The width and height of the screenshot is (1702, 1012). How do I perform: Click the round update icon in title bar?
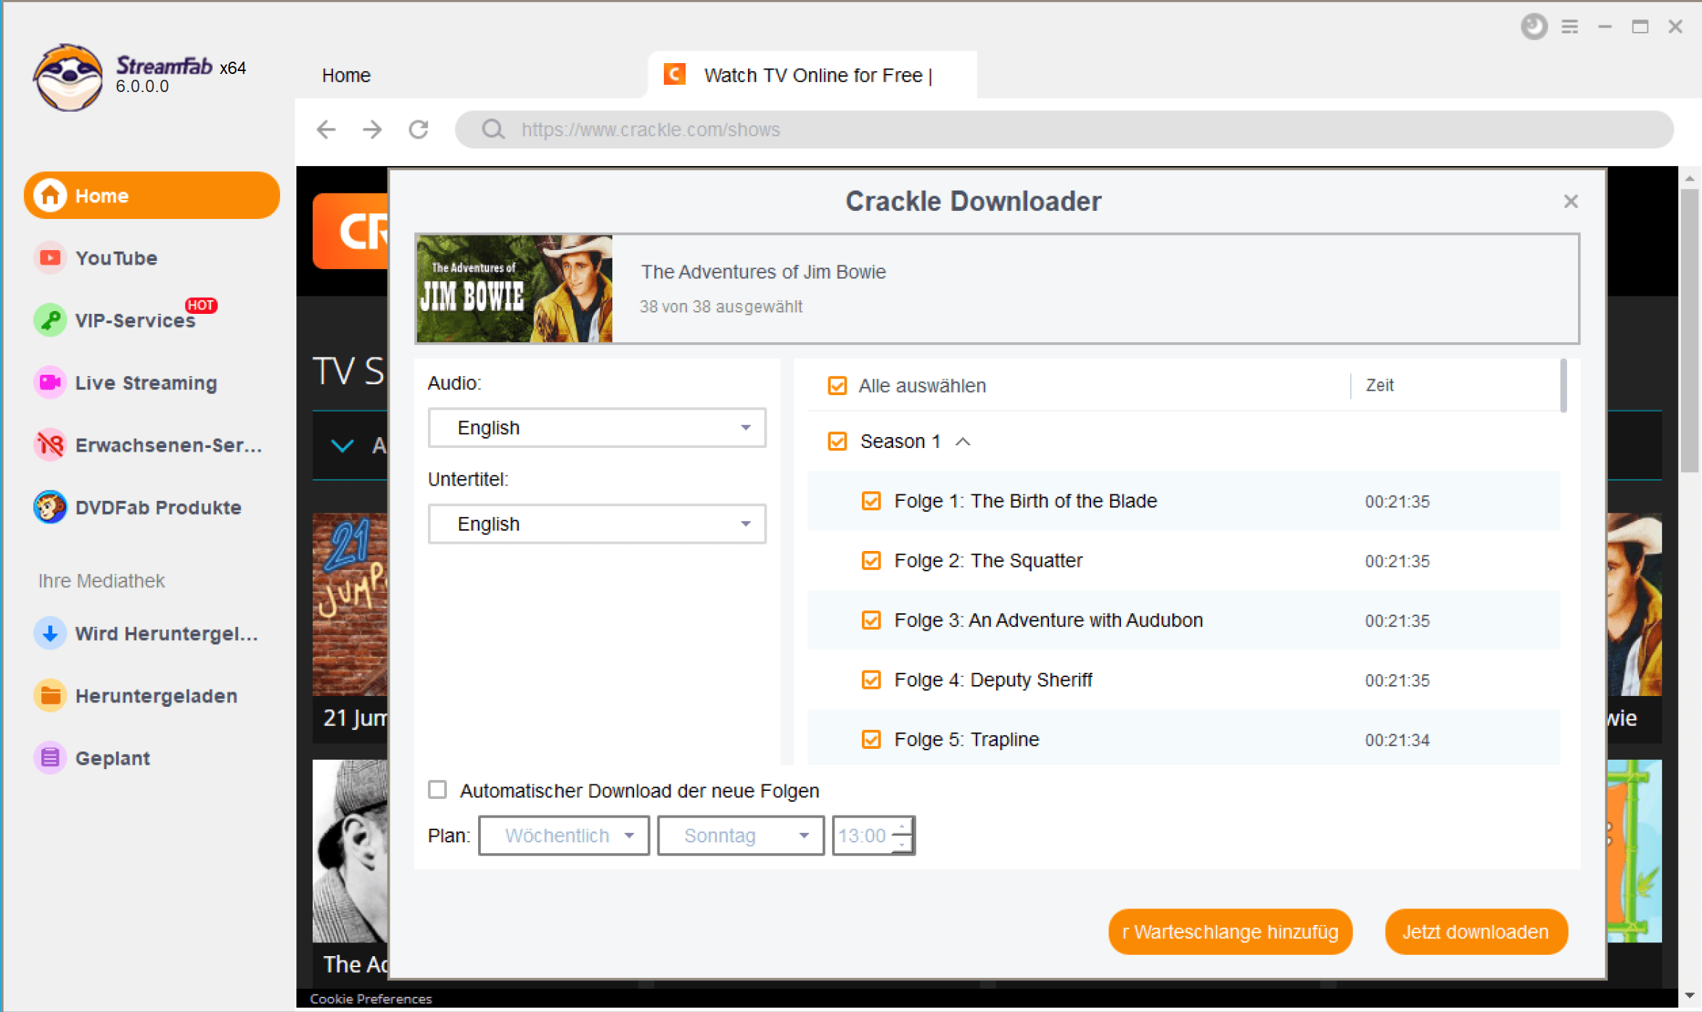(1534, 27)
